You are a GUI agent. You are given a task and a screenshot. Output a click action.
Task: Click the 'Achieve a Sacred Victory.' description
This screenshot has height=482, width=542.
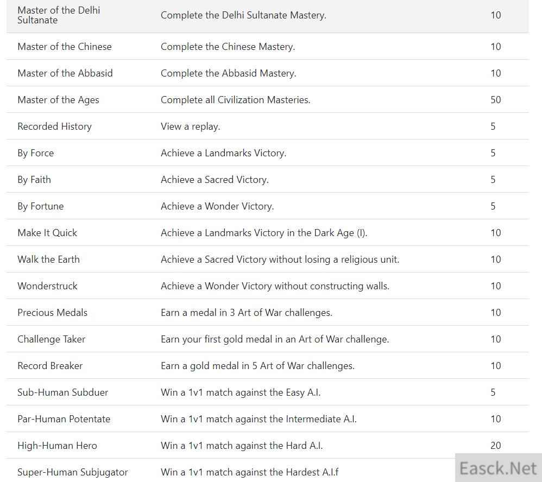[x=215, y=180]
